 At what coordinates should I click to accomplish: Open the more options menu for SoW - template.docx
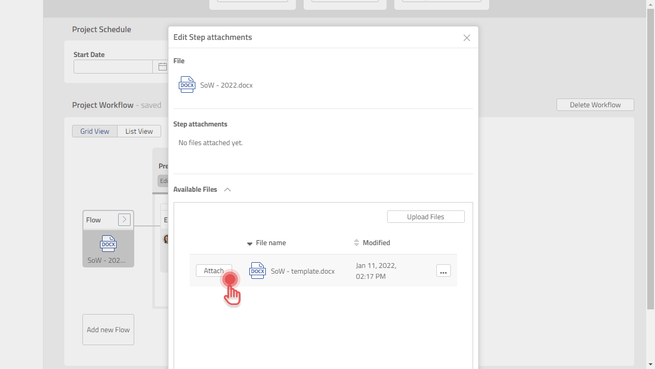443,271
